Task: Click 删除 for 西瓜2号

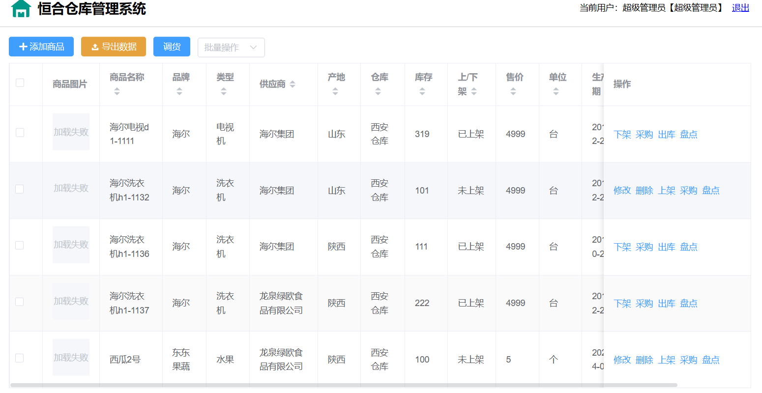Action: point(645,360)
